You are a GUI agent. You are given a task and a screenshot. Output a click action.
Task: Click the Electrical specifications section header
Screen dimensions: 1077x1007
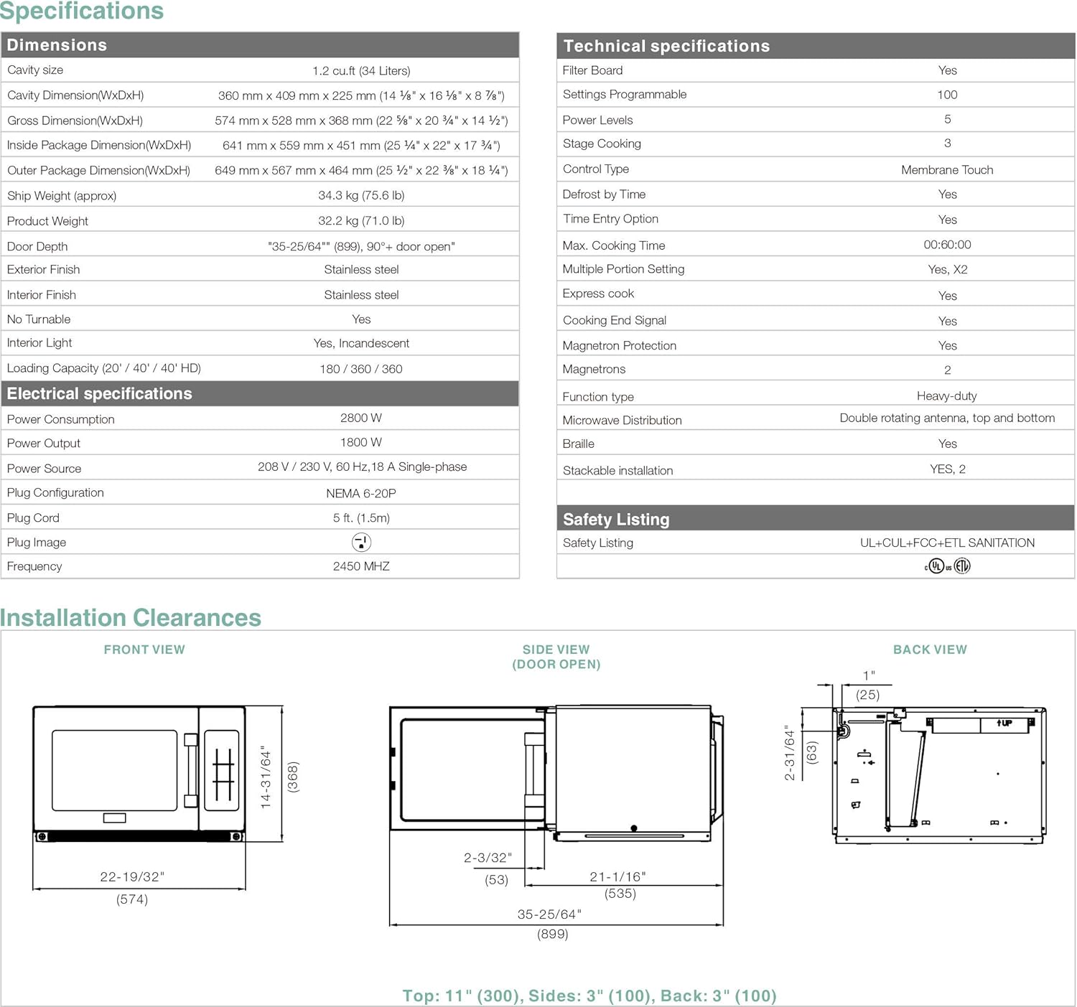coord(100,393)
